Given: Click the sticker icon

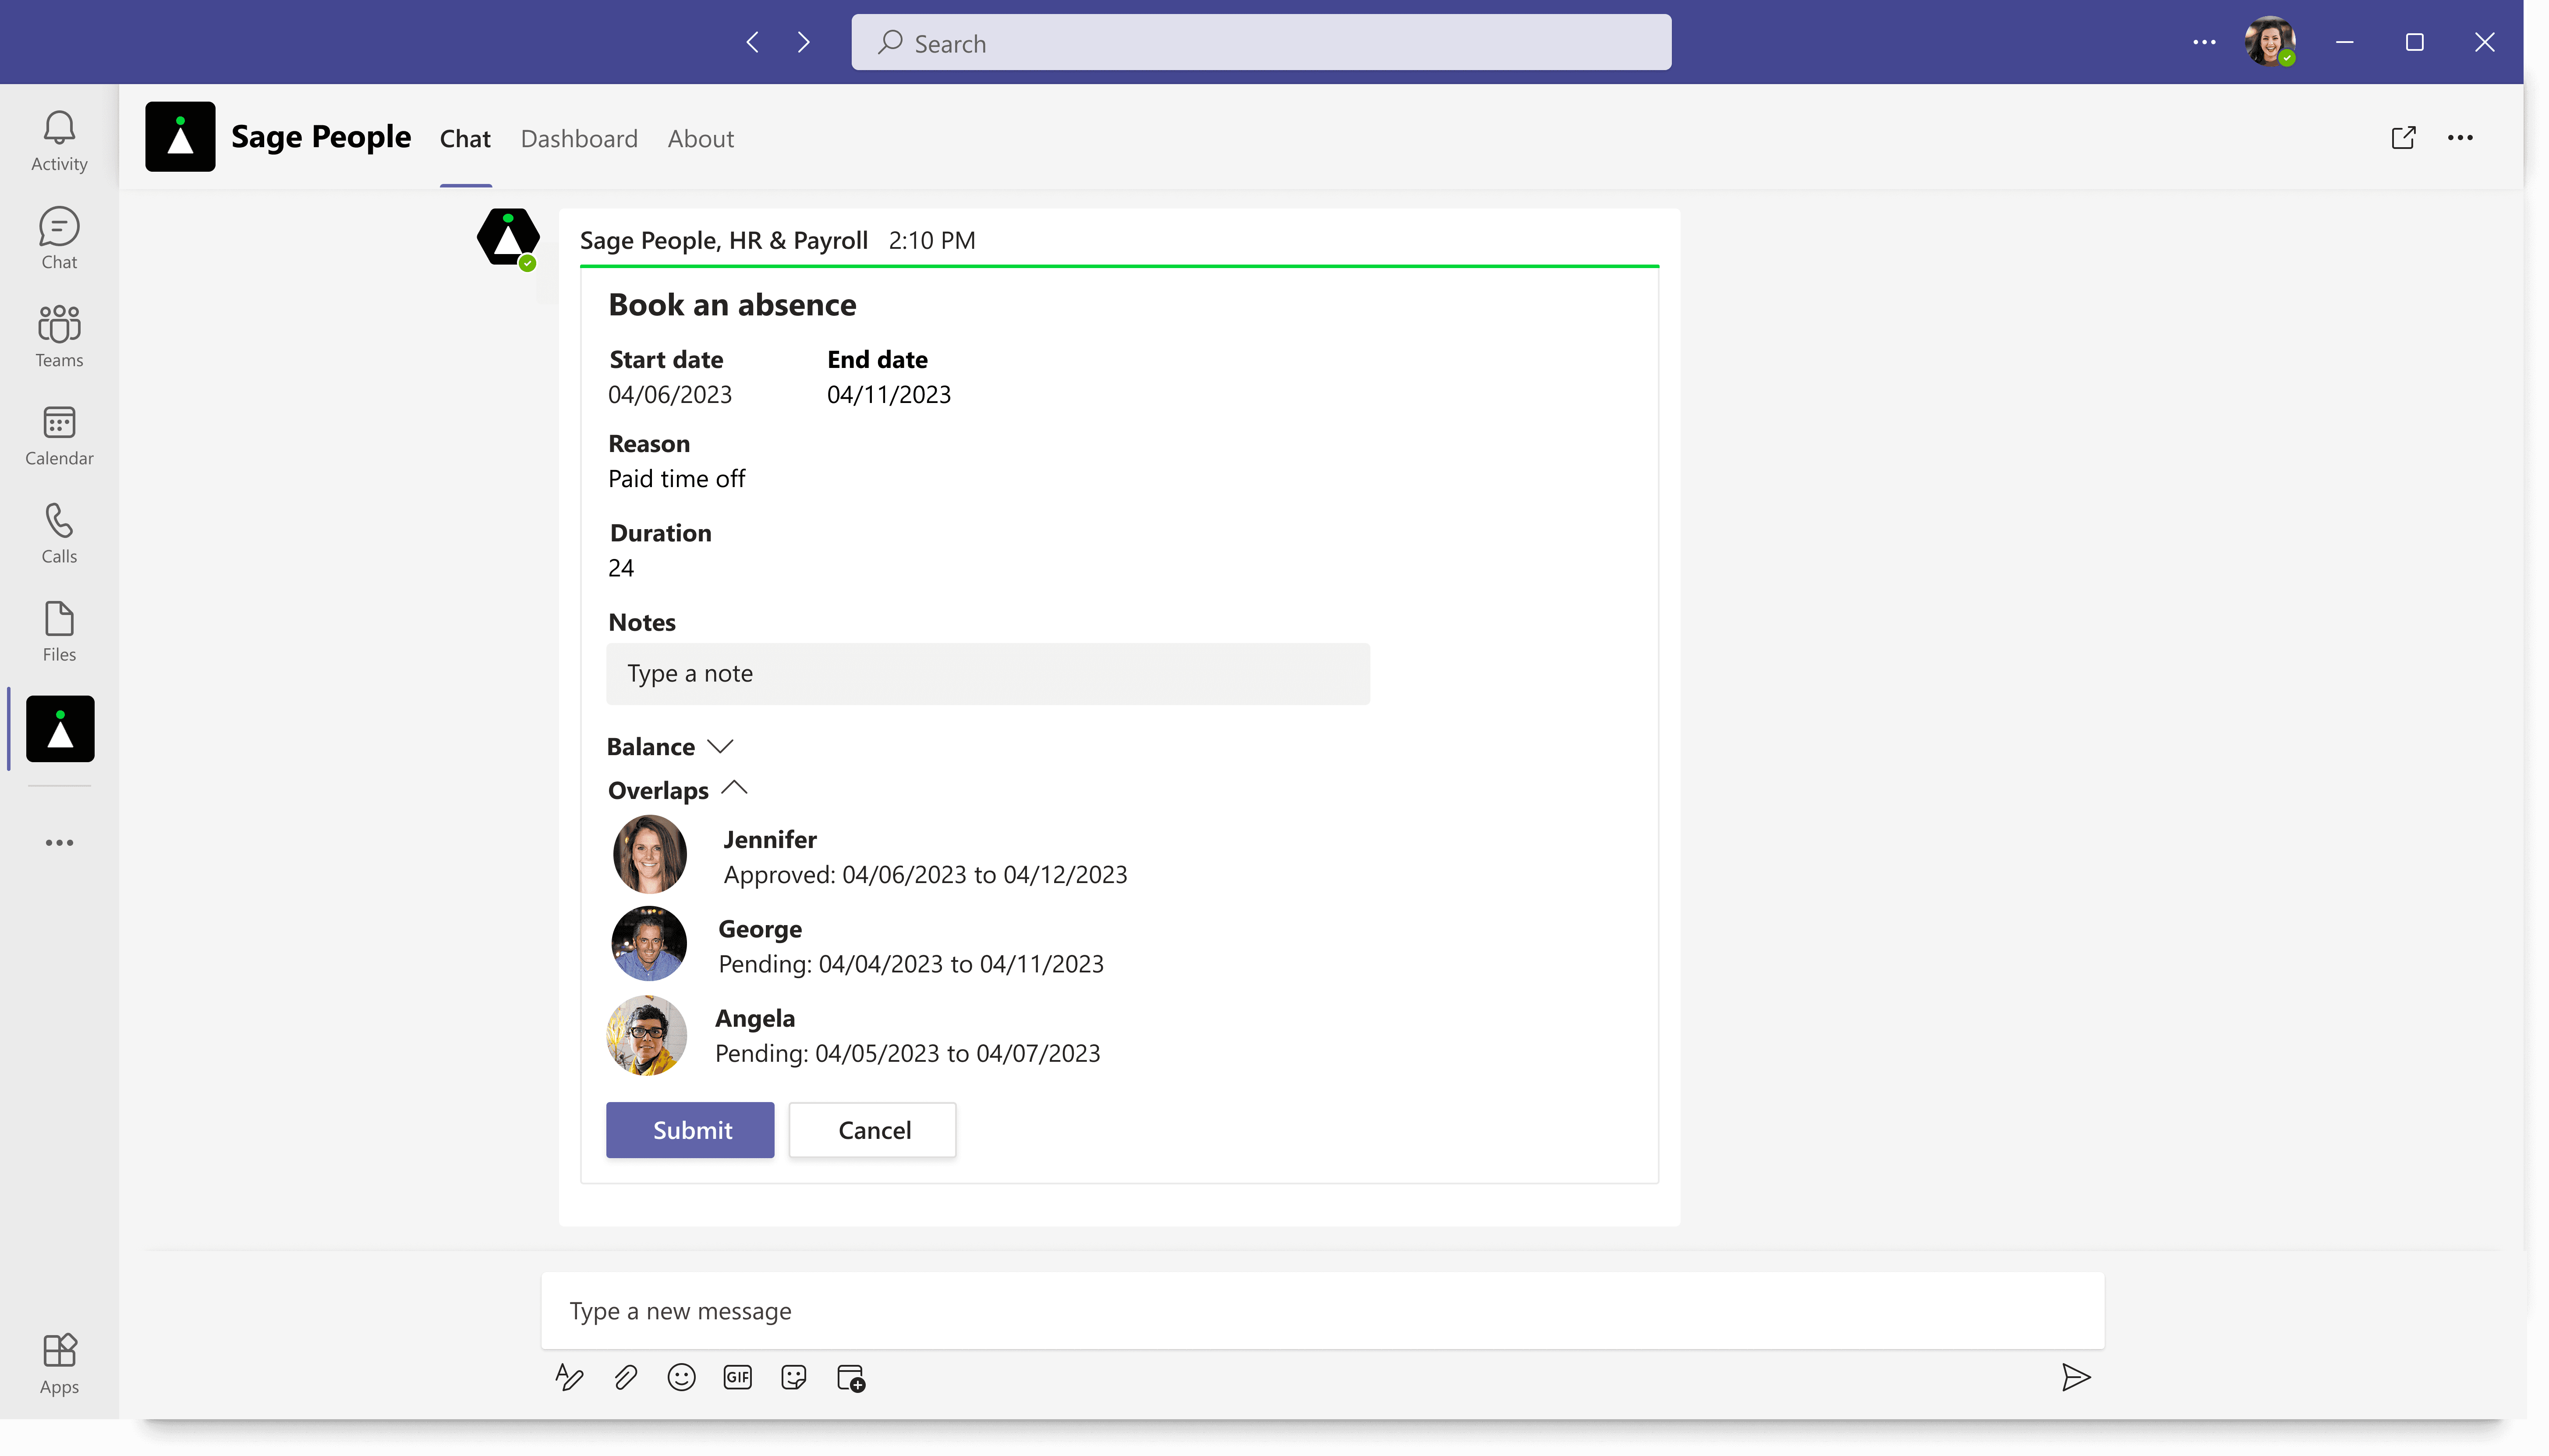Looking at the screenshot, I should click(x=794, y=1378).
